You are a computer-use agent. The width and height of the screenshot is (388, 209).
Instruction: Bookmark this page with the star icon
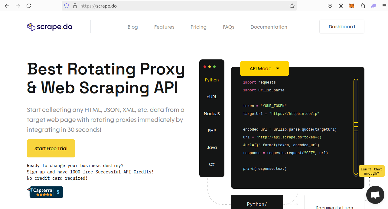click(292, 6)
